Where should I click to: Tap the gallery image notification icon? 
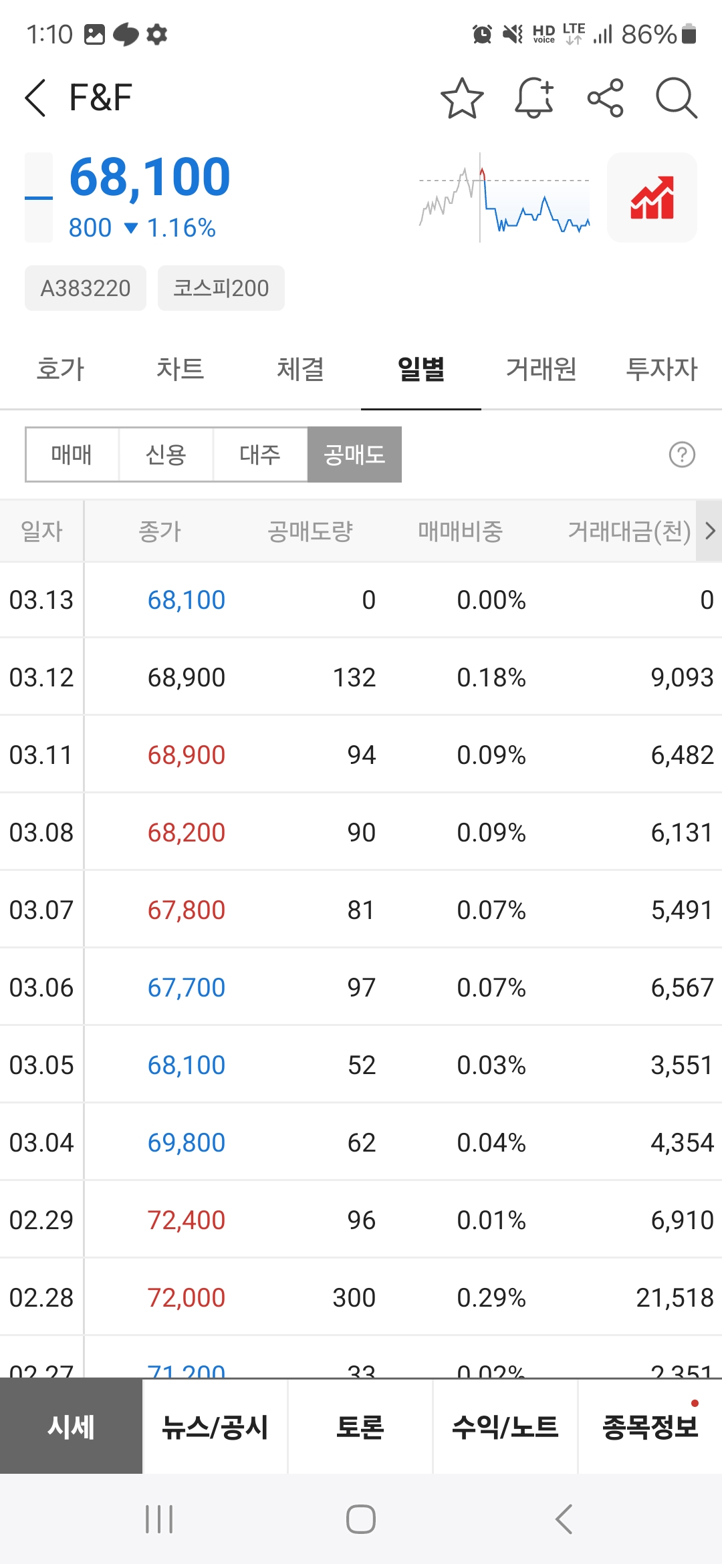pyautogui.click(x=94, y=34)
